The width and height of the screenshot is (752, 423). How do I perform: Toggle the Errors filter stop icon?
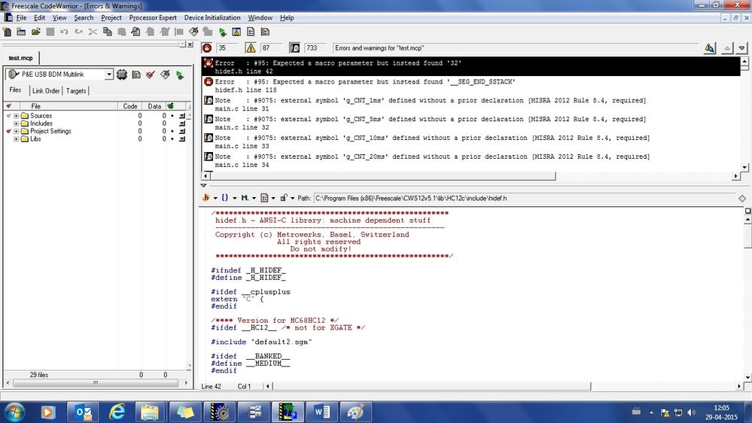click(207, 48)
